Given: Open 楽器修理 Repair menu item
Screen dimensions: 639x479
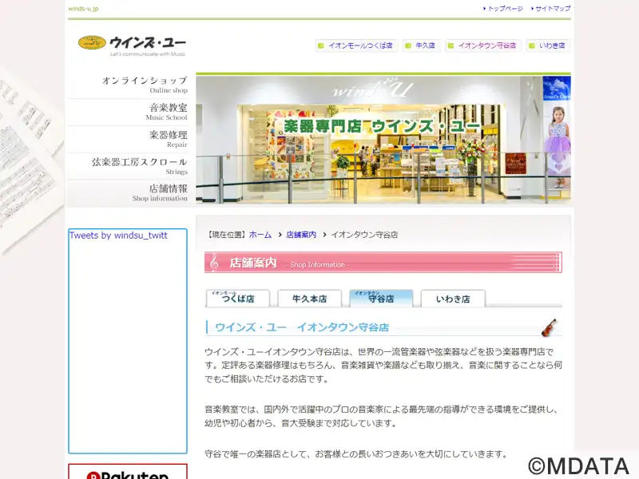Looking at the screenshot, I should coord(129,139).
